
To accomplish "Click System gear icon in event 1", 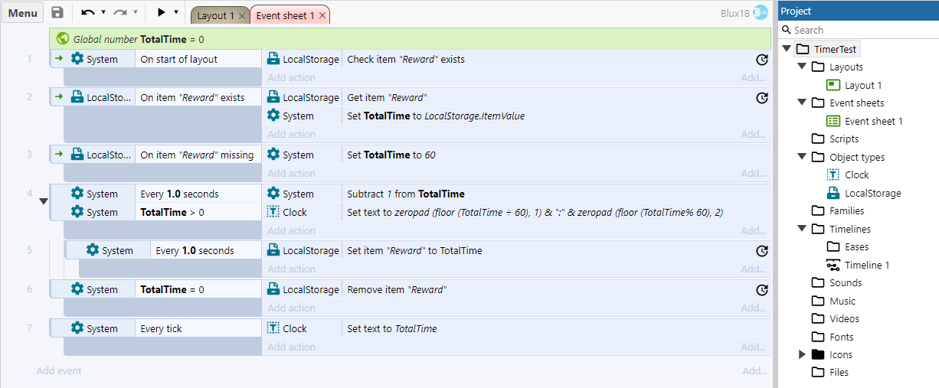I will (x=77, y=59).
